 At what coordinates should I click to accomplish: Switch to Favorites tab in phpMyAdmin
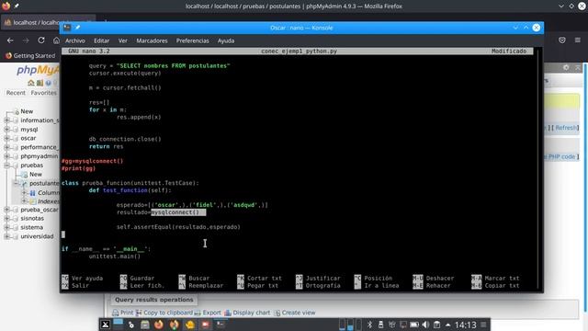pos(44,93)
